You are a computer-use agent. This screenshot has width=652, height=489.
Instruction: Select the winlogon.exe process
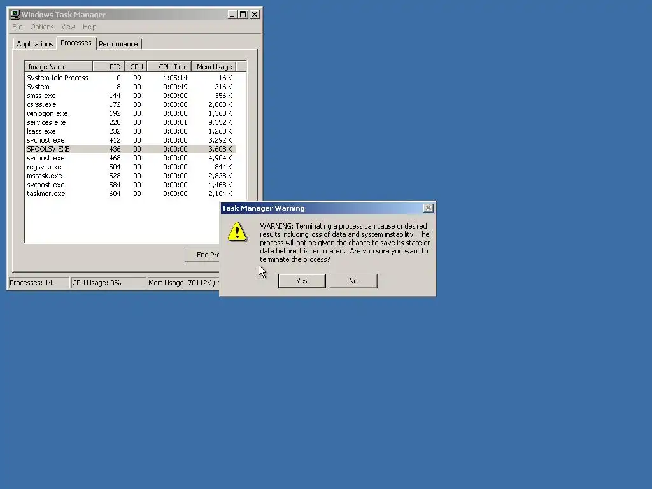coord(131,113)
